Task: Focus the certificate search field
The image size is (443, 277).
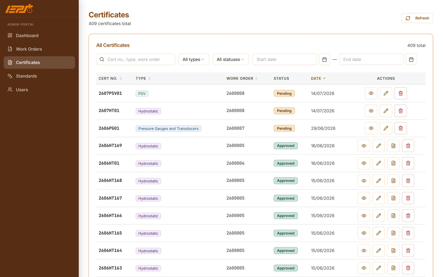Action: point(136,59)
